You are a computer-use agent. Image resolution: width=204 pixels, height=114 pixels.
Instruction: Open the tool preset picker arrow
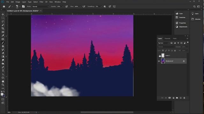pyautogui.click(x=12, y=6)
